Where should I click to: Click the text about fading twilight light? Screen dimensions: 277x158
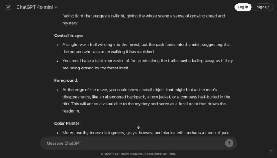144,16
